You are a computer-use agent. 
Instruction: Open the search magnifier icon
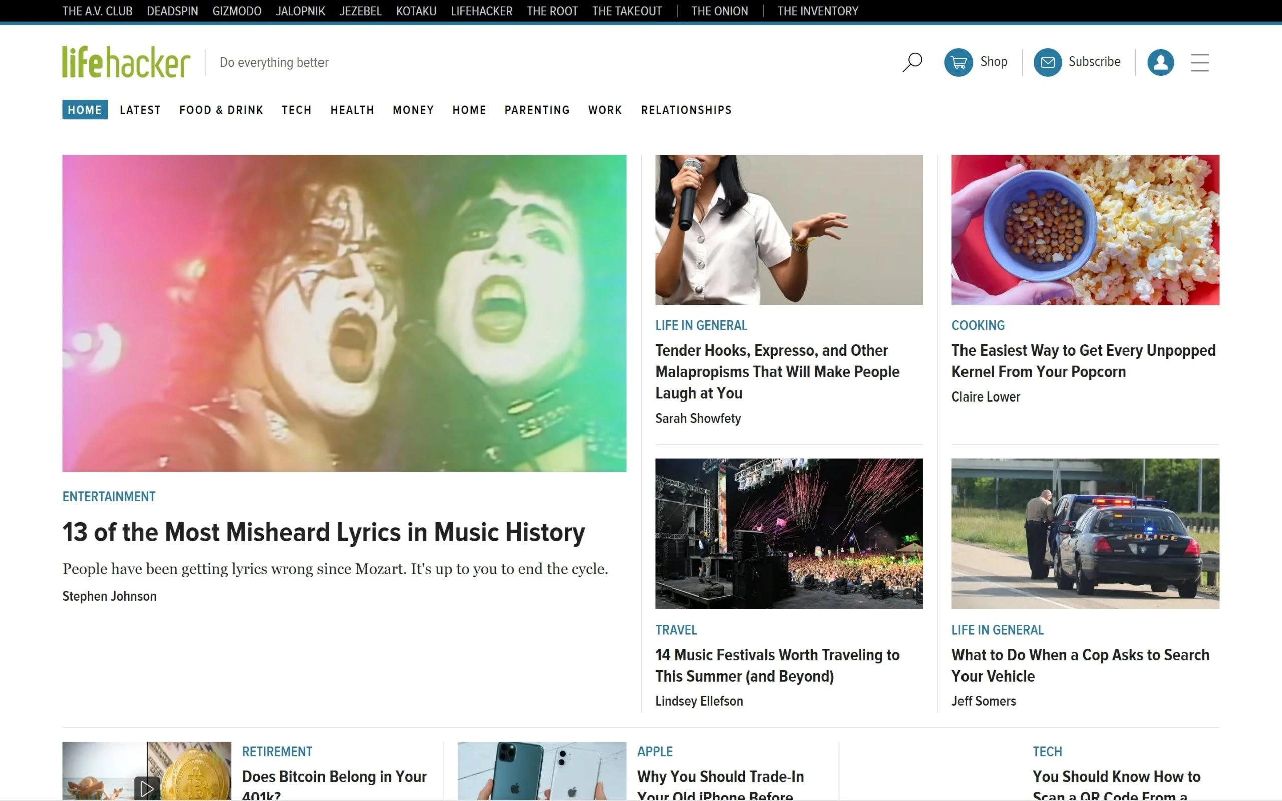pos(912,62)
